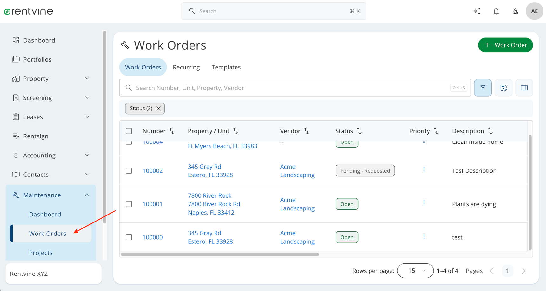Open the filter icon above the table
The height and width of the screenshot is (291, 546).
[x=483, y=88]
